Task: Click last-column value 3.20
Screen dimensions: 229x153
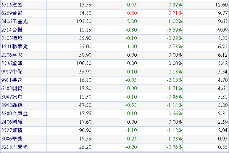Action: point(223,105)
